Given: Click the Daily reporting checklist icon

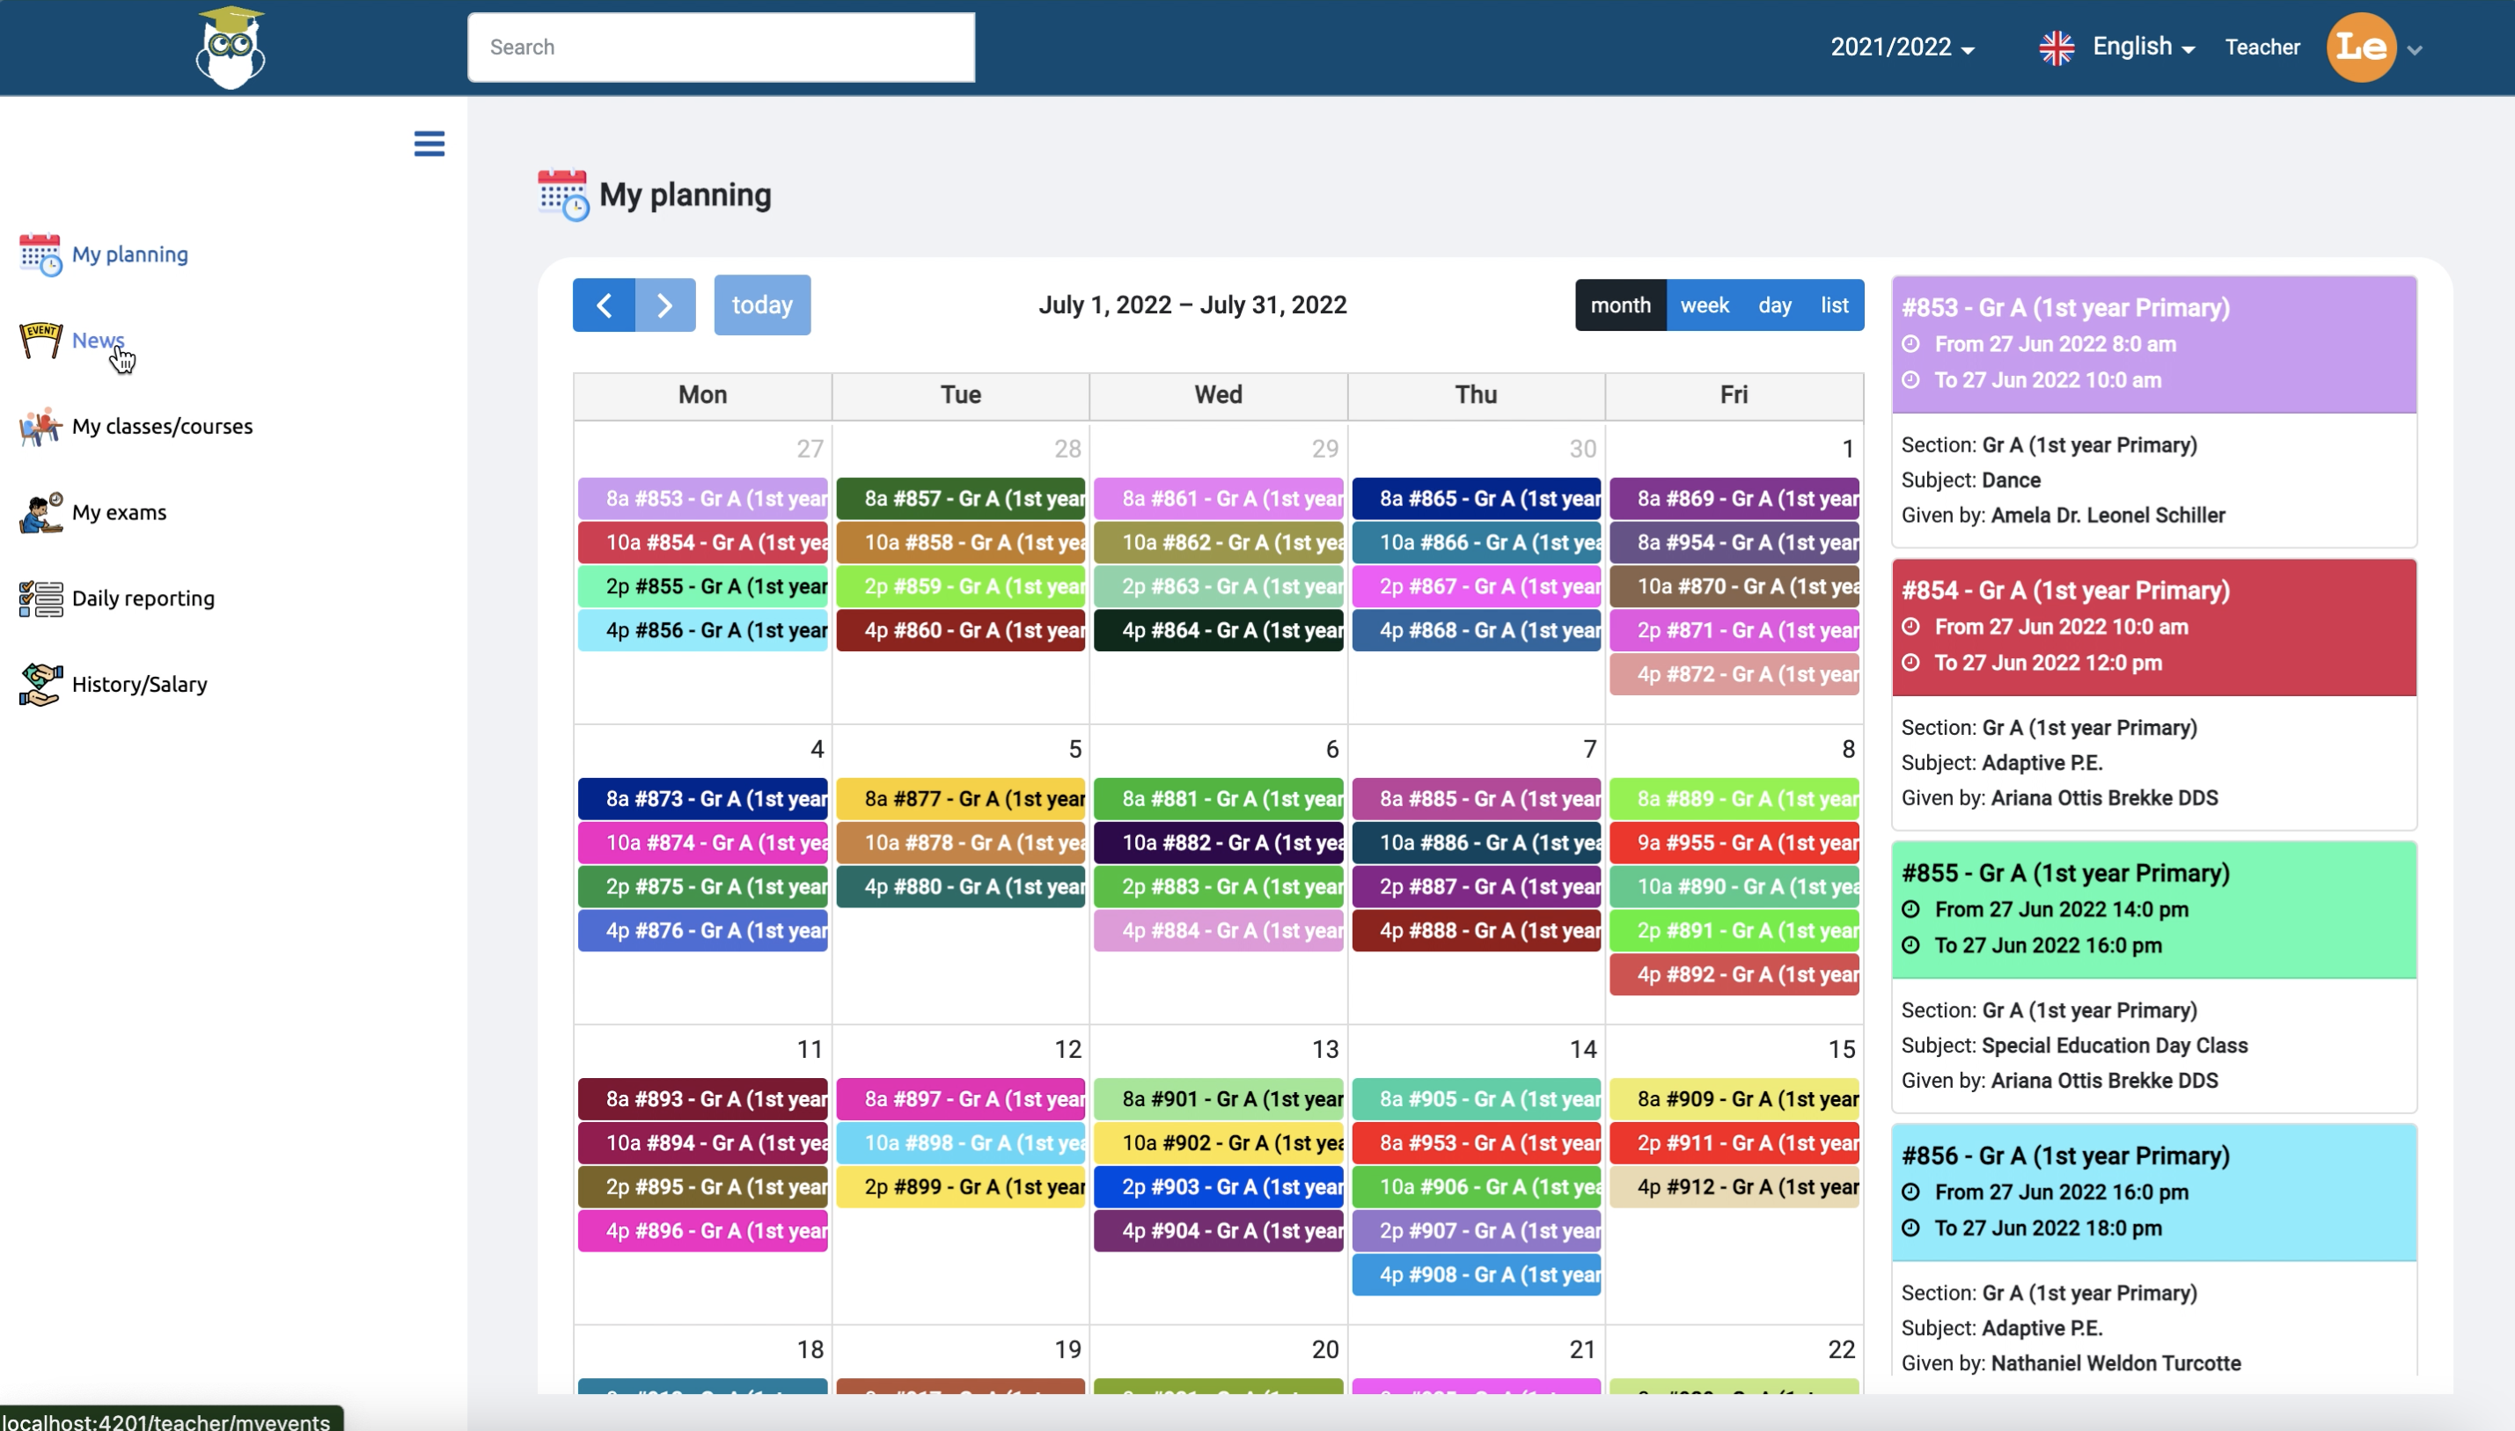Looking at the screenshot, I should tap(40, 598).
